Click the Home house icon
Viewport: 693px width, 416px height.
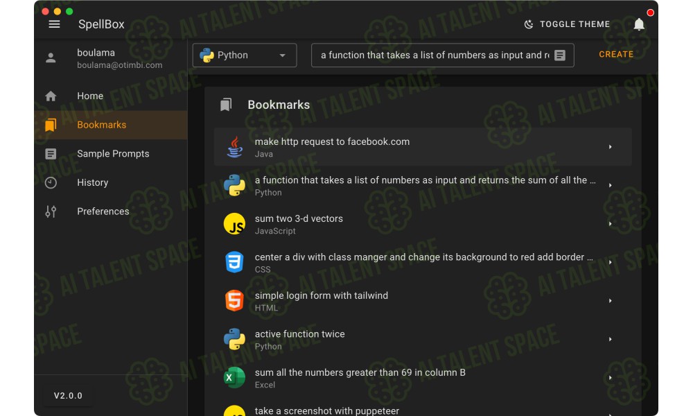pos(51,96)
